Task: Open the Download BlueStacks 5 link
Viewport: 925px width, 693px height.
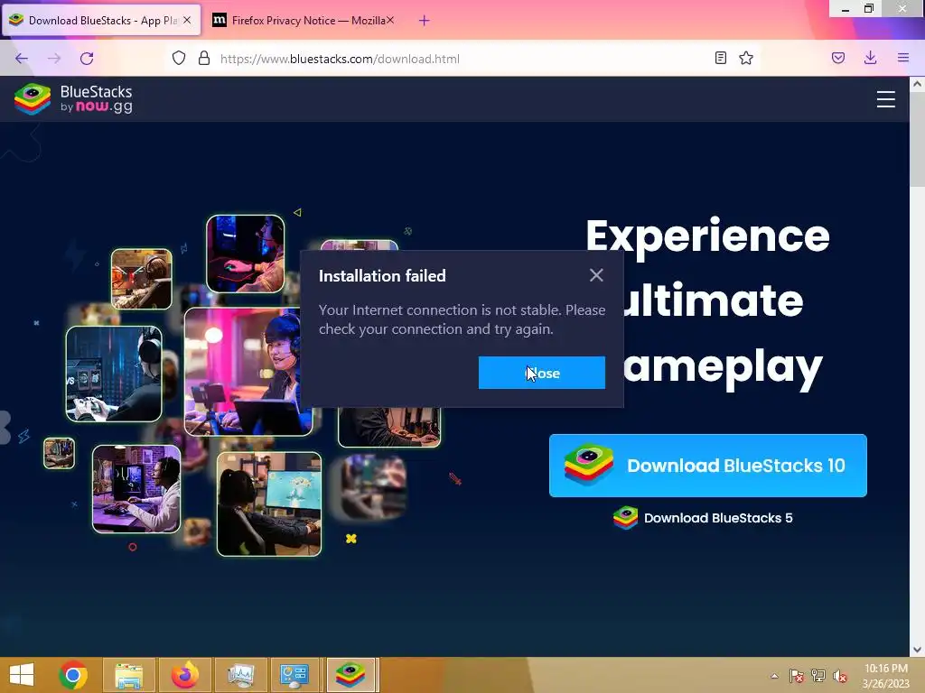Action: point(703,518)
